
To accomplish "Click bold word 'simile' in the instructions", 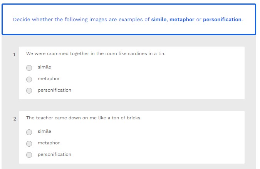I will 158,20.
